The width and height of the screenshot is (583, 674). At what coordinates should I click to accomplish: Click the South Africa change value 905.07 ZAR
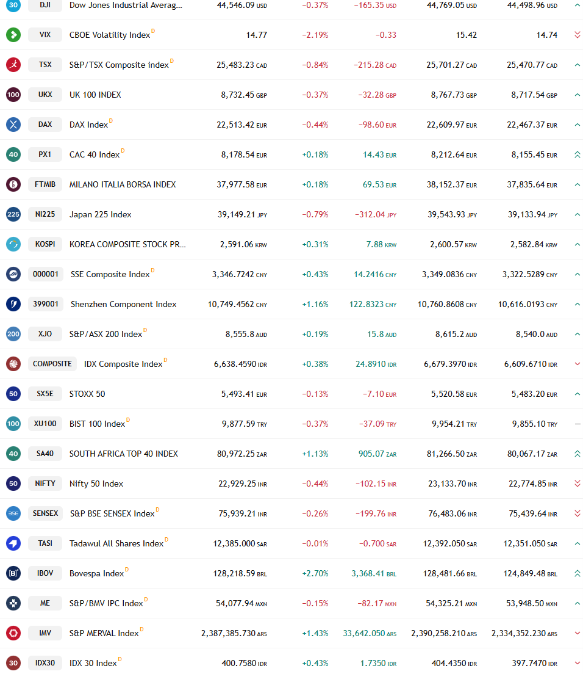point(377,454)
